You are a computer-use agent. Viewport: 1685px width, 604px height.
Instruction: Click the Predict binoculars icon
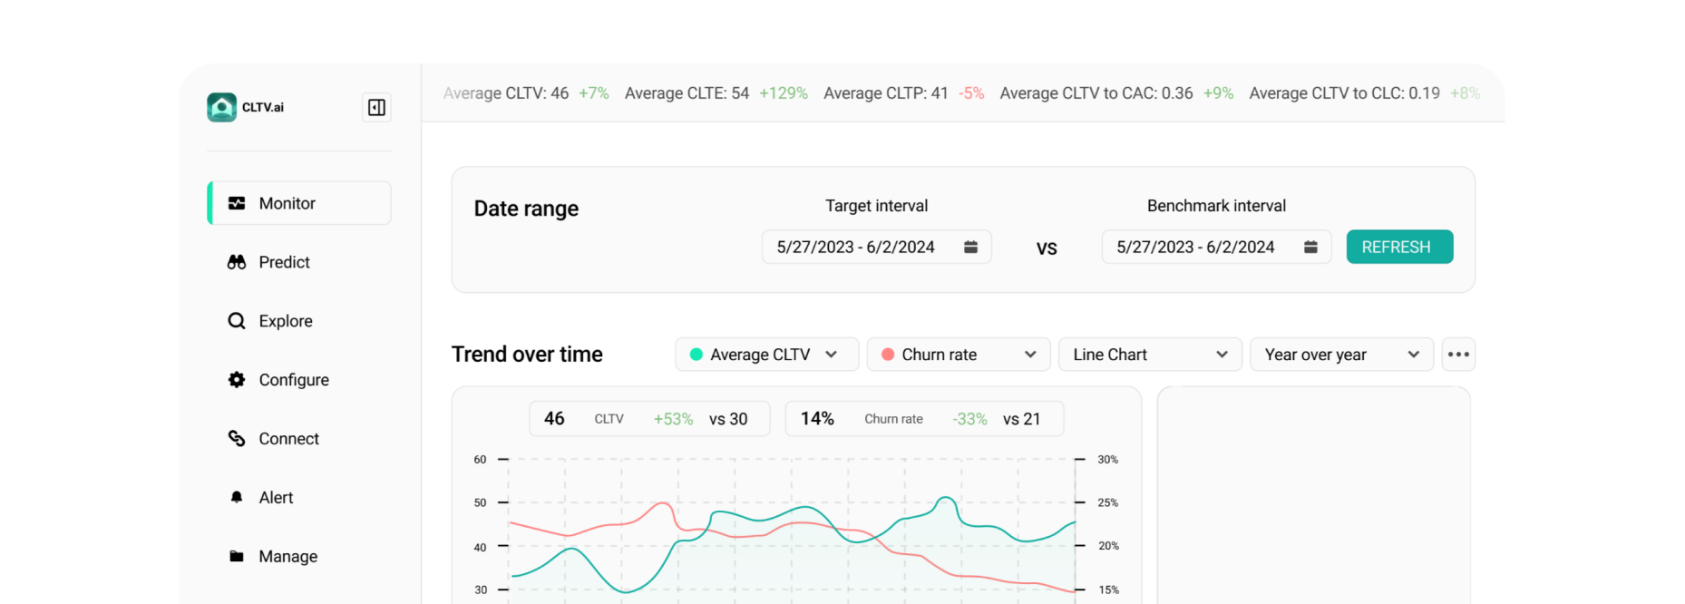[x=237, y=262]
